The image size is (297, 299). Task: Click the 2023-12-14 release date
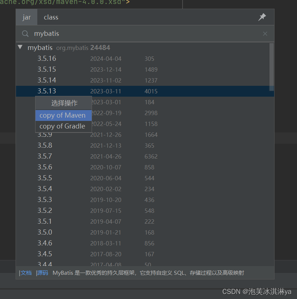(x=106, y=70)
